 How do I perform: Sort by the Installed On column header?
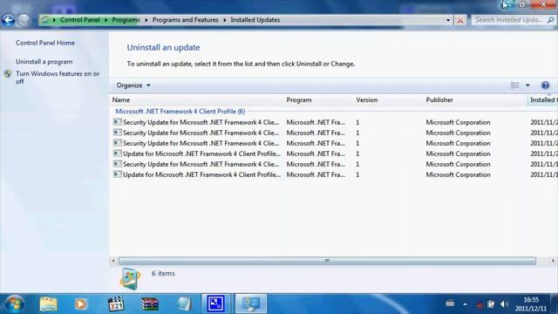tap(543, 100)
